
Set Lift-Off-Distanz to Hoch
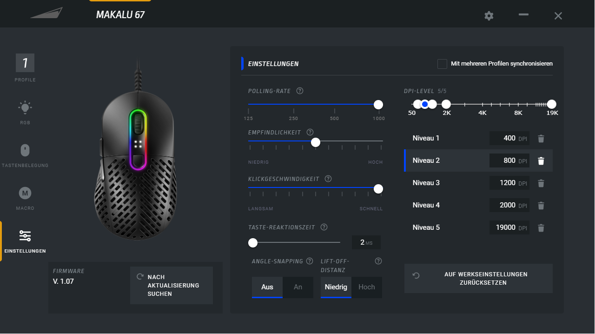367,287
